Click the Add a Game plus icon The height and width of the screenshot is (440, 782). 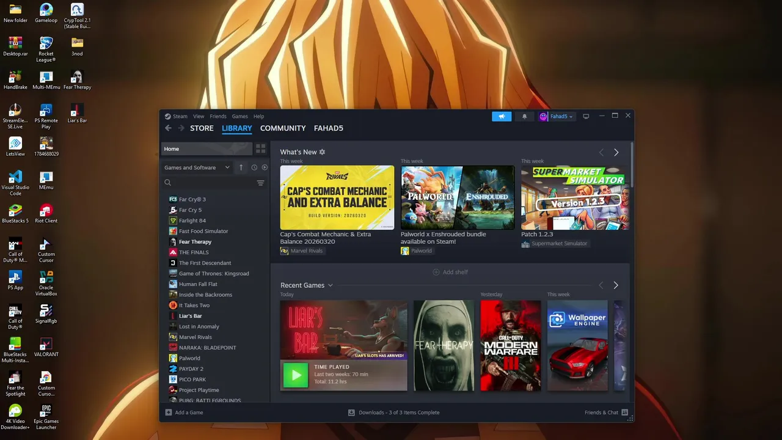(169, 413)
